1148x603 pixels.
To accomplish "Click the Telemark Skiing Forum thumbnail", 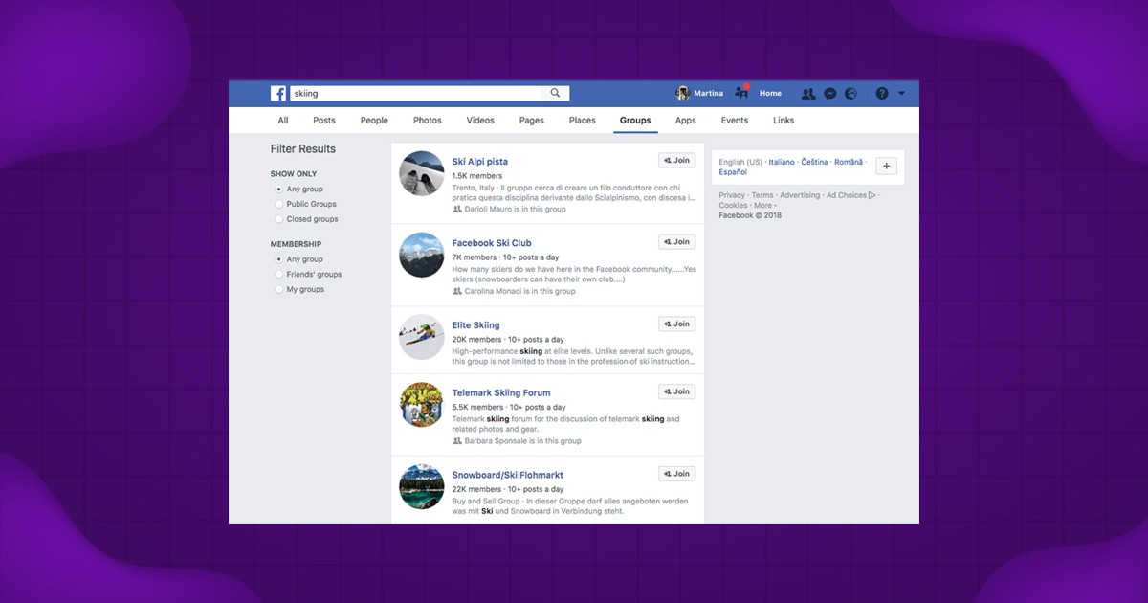I will click(422, 405).
